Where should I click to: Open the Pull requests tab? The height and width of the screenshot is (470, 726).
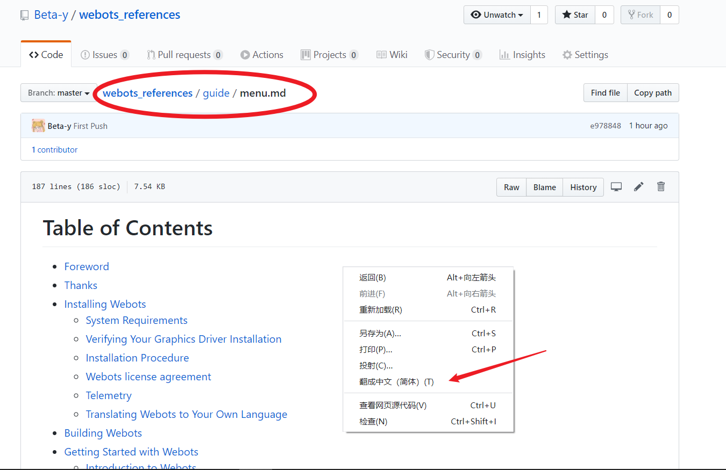[185, 54]
